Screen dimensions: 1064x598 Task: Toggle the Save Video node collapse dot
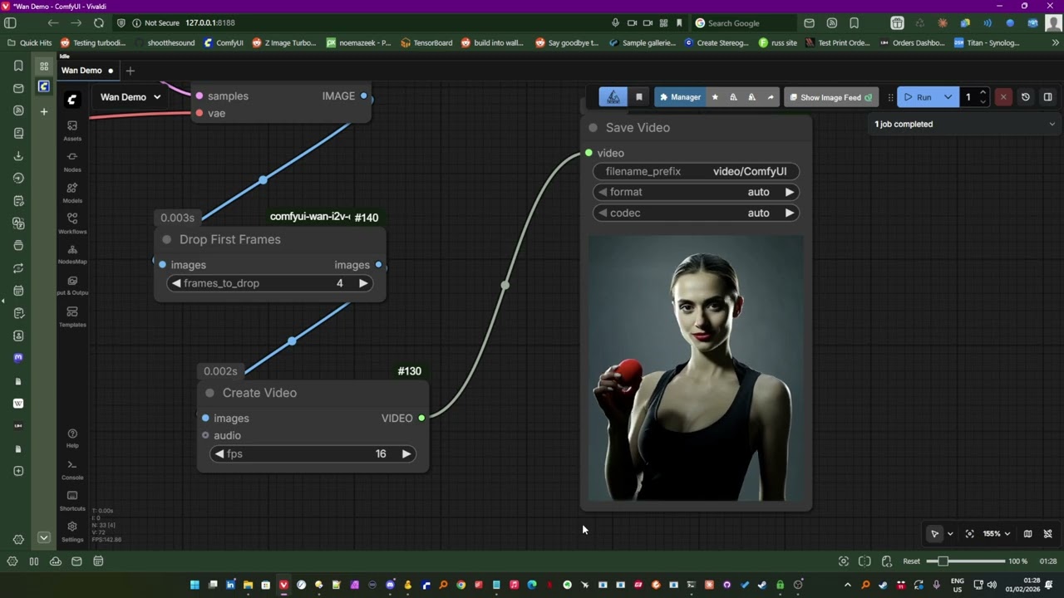pos(593,128)
